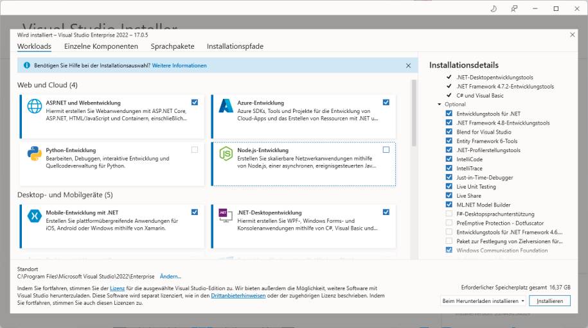The width and height of the screenshot is (588, 328).
Task: Check the Node.js-Entwicklung workload
Action: (x=386, y=150)
